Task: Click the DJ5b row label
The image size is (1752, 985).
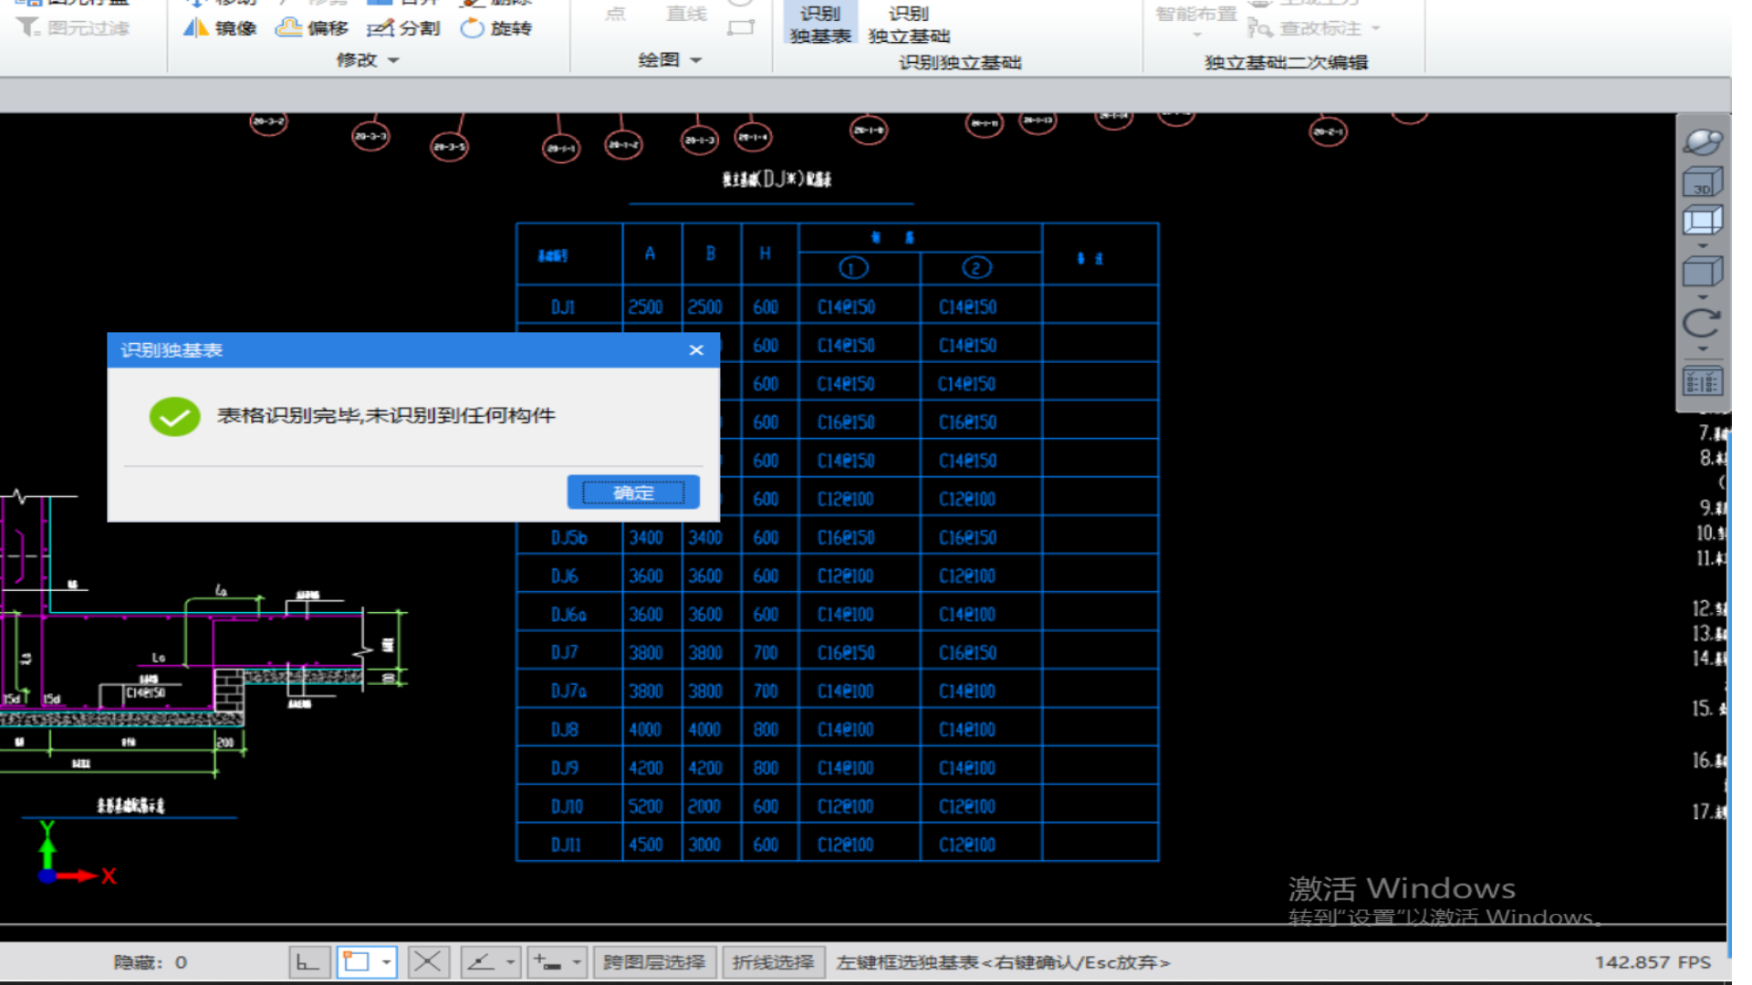Action: (568, 538)
